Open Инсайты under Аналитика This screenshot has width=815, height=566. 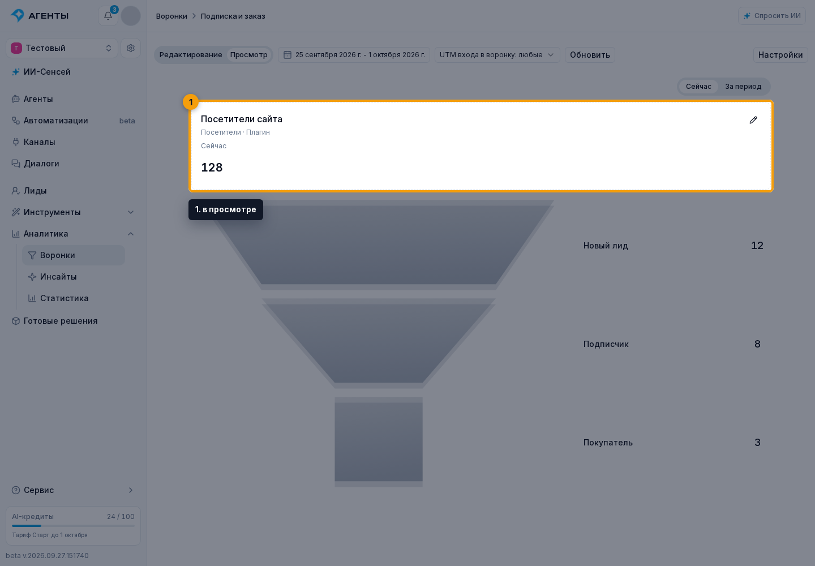[74, 277]
